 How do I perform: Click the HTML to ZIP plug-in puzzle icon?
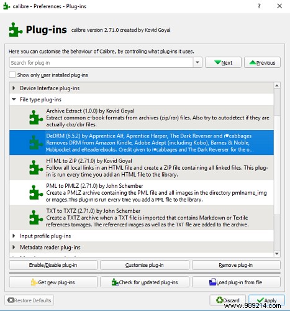click(x=36, y=167)
